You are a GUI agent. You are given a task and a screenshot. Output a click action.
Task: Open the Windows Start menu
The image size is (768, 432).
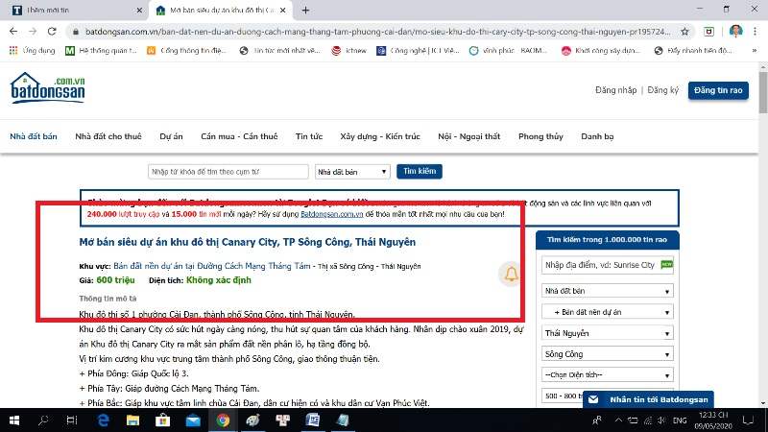[x=13, y=420]
